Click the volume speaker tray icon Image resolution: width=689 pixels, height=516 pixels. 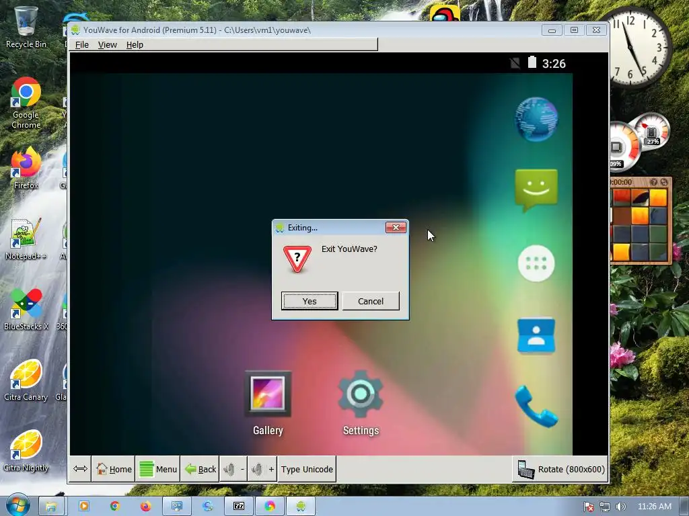tap(620, 507)
